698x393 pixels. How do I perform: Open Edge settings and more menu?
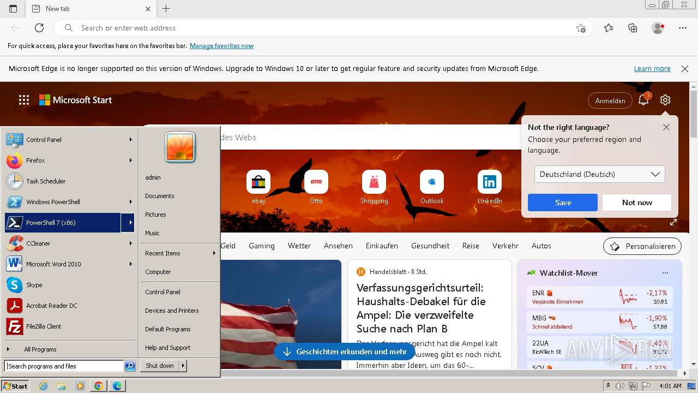[683, 28]
